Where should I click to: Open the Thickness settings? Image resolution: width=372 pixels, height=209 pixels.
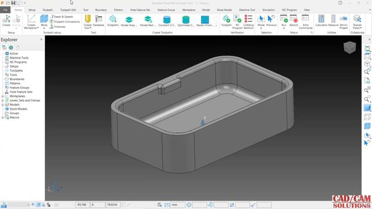[58, 27]
